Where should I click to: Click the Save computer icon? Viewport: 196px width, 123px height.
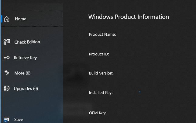7,119
